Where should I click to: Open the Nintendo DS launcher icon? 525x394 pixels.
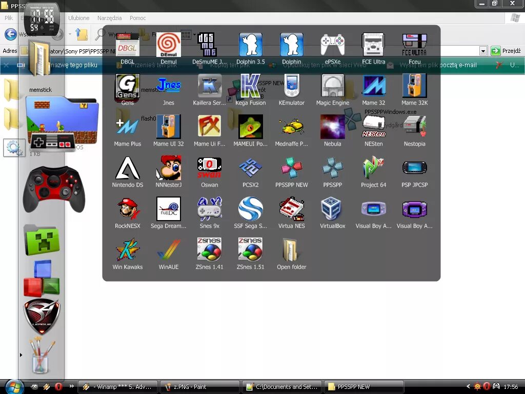click(x=127, y=168)
